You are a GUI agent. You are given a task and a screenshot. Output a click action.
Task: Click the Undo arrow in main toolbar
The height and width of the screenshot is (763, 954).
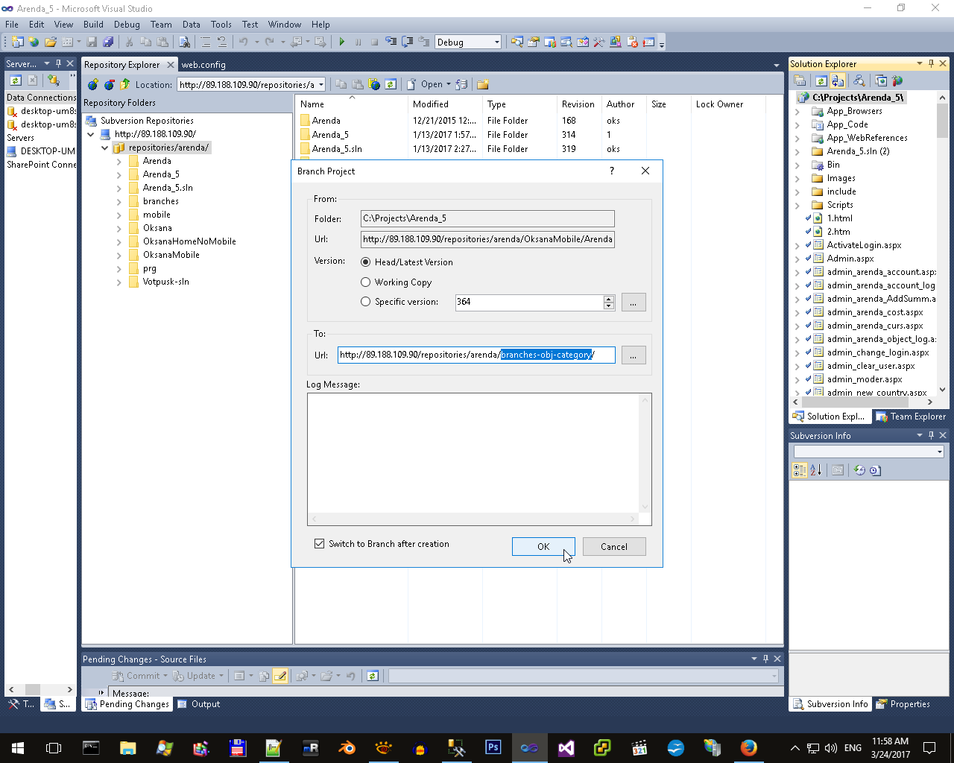point(243,42)
